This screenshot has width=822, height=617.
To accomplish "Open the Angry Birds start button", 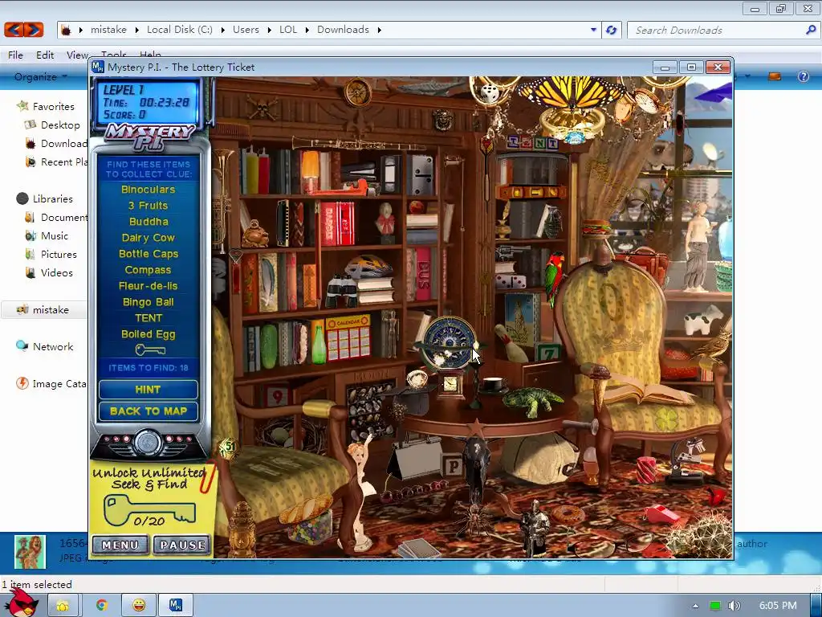I will pos(23,603).
